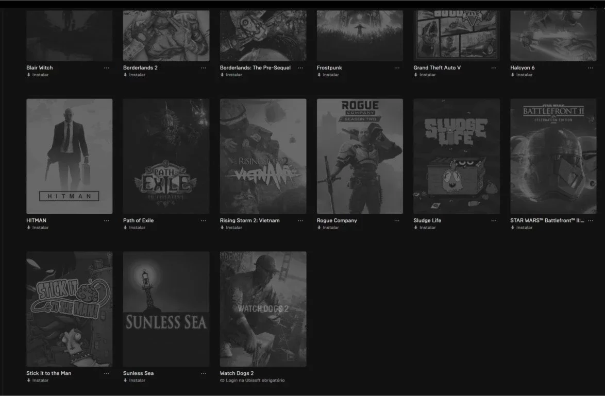Viewport: 605px width, 396px height.
Task: Open the Path of Exile cover art
Action: point(166,156)
